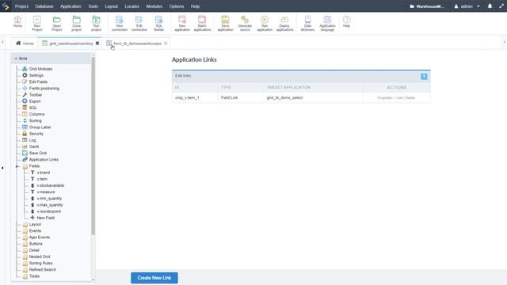Click the Save application icon

pos(225,24)
